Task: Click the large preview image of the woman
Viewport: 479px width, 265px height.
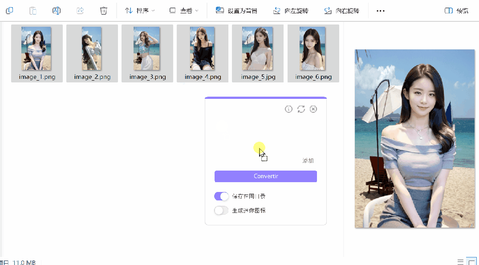Action: 414,139
